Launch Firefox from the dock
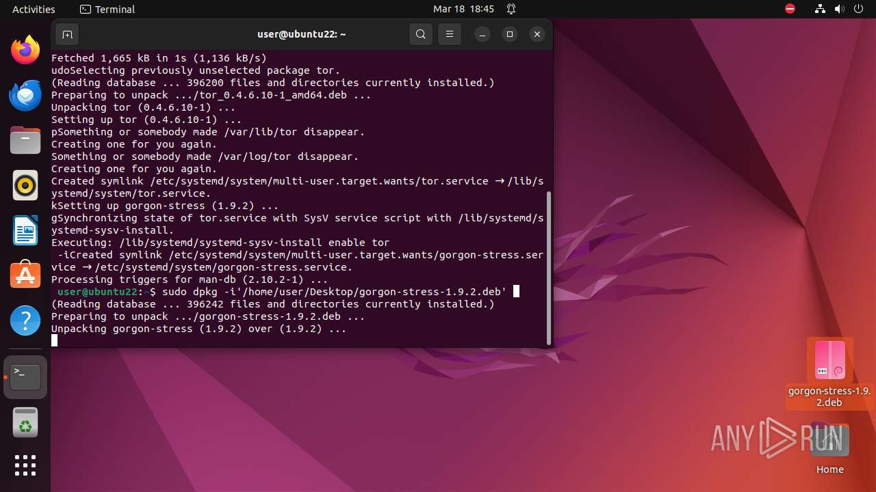 coord(25,50)
